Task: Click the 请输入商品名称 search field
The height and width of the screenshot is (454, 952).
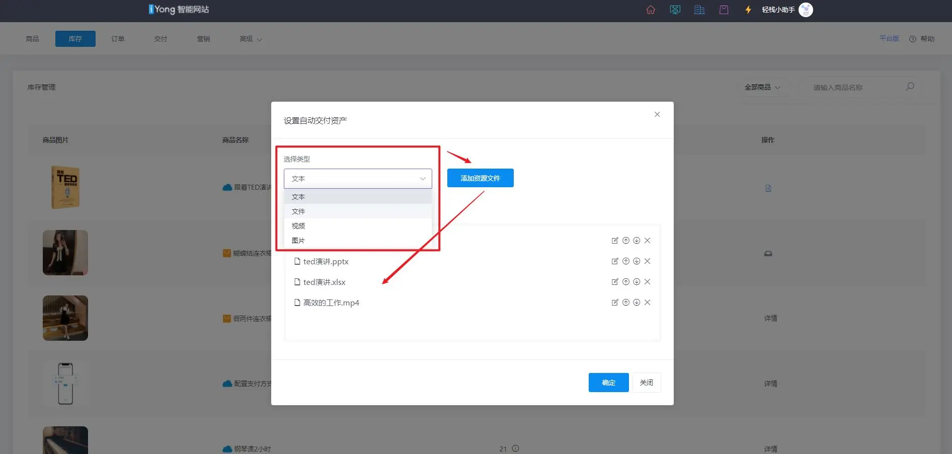Action: pos(855,87)
